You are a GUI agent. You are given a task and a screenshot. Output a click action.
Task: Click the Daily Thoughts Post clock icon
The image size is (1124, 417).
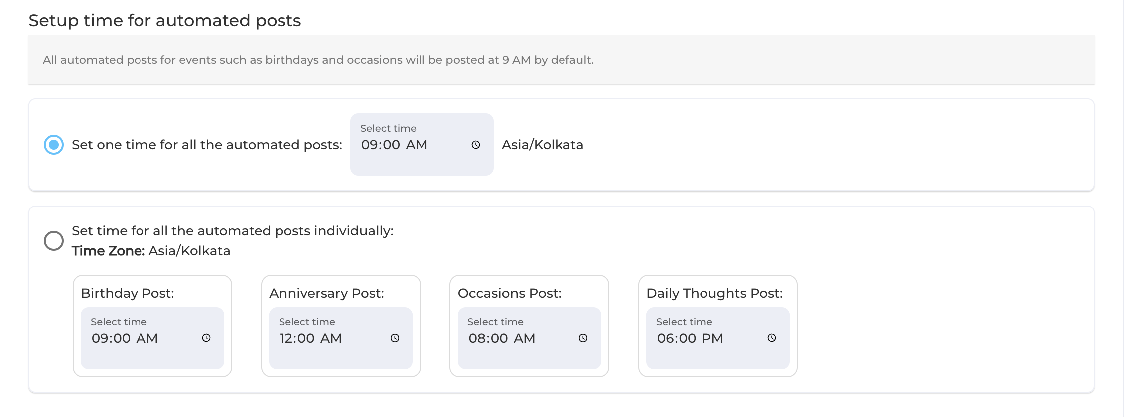pos(772,338)
